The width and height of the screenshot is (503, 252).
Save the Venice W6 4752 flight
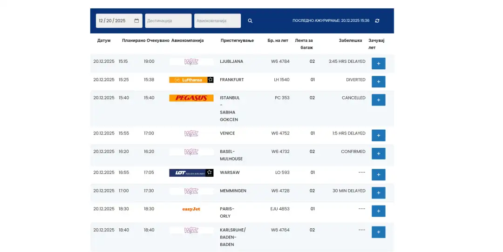[378, 135]
